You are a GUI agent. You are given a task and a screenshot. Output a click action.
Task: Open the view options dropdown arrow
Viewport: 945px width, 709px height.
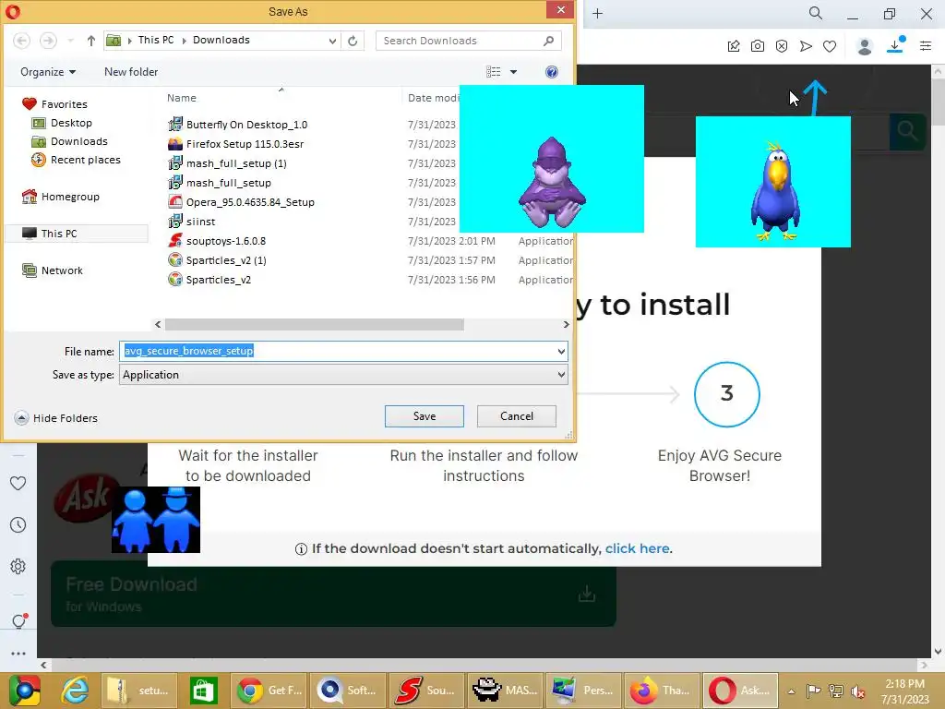[513, 72]
